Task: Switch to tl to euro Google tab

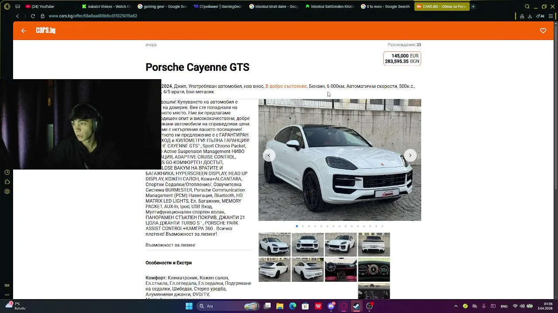Action: [x=385, y=7]
